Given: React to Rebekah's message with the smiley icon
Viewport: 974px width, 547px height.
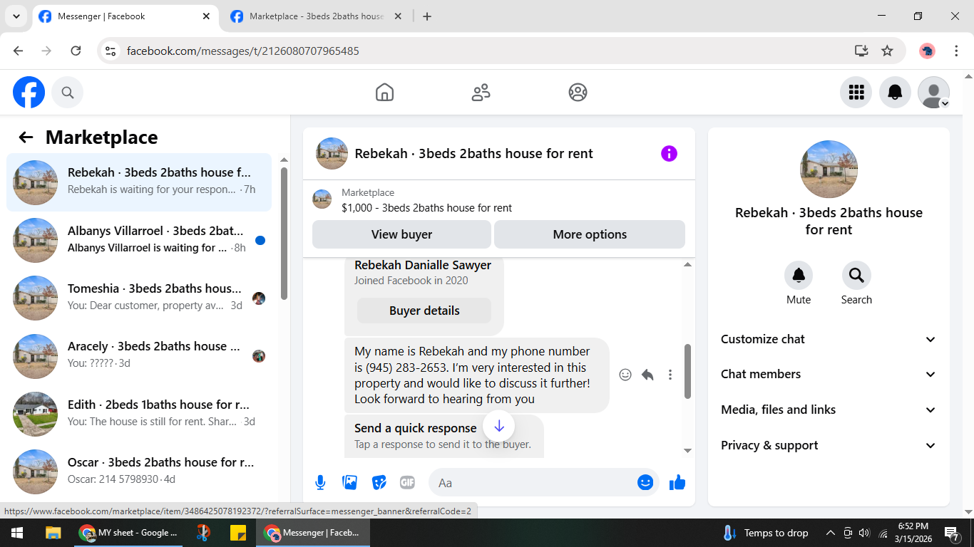Looking at the screenshot, I should coord(625,375).
